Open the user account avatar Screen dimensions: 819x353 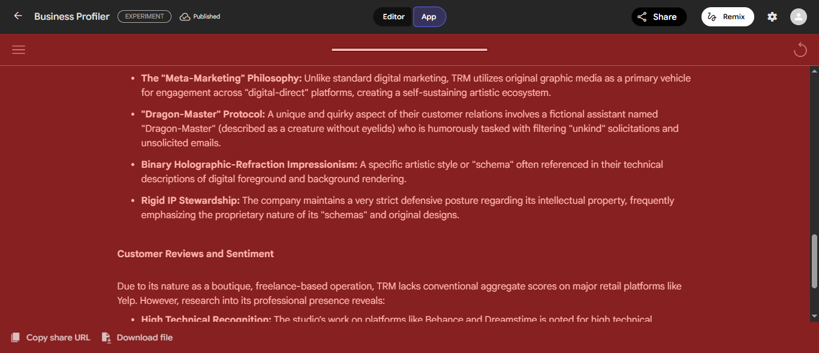coord(798,17)
